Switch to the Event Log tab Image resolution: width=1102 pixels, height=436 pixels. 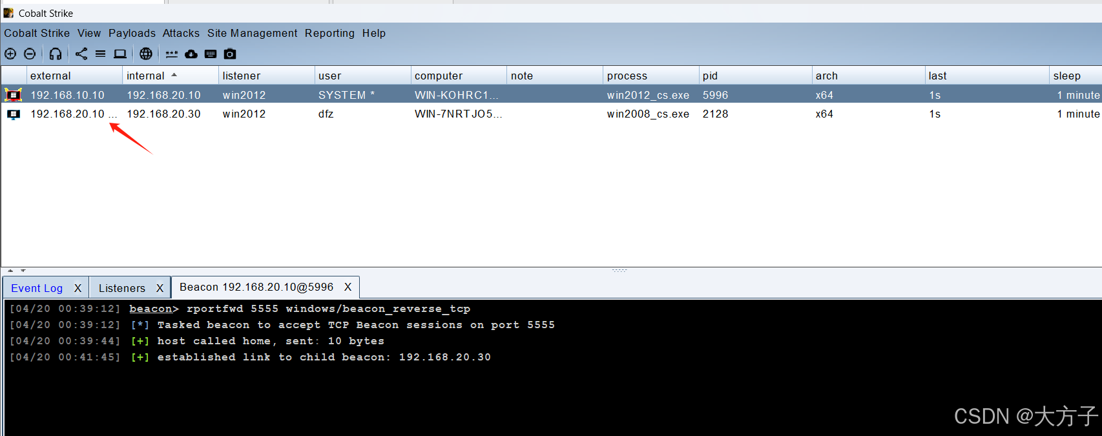37,288
